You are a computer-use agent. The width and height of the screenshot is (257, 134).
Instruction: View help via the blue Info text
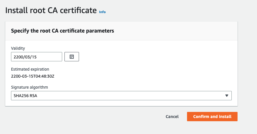(x=102, y=12)
